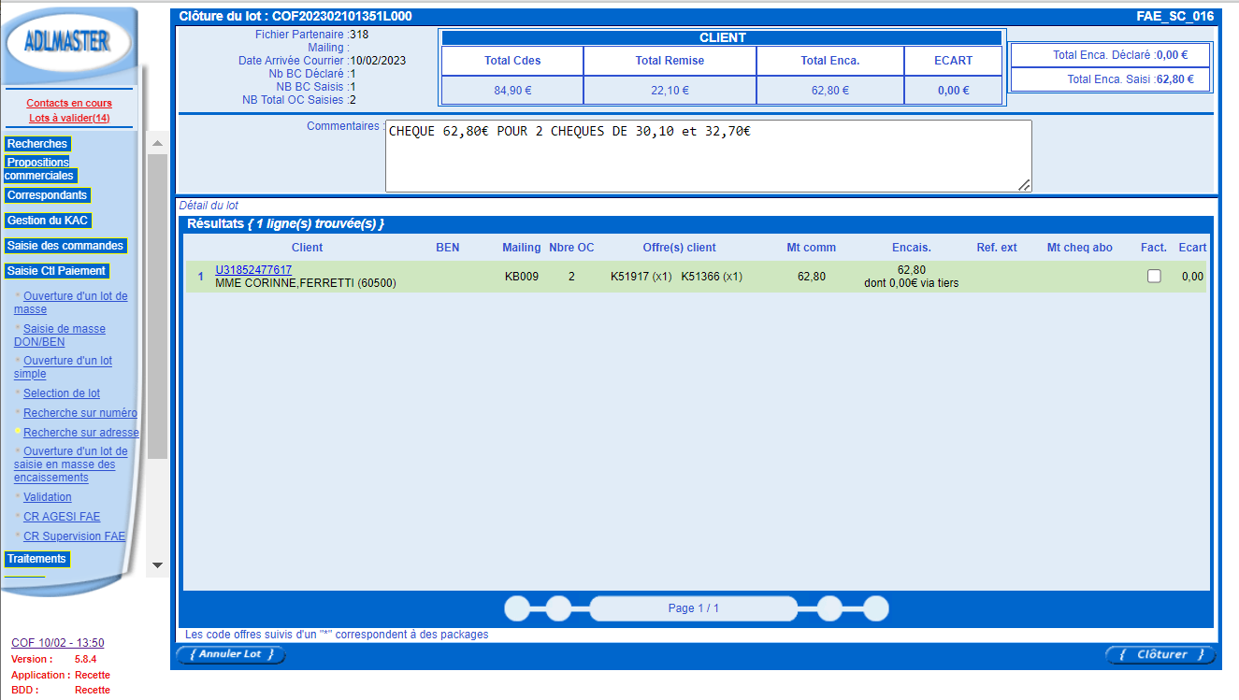Click the Total Enca. Déclaré value 0,00 €
The width and height of the screenshot is (1239, 700).
(1172, 55)
